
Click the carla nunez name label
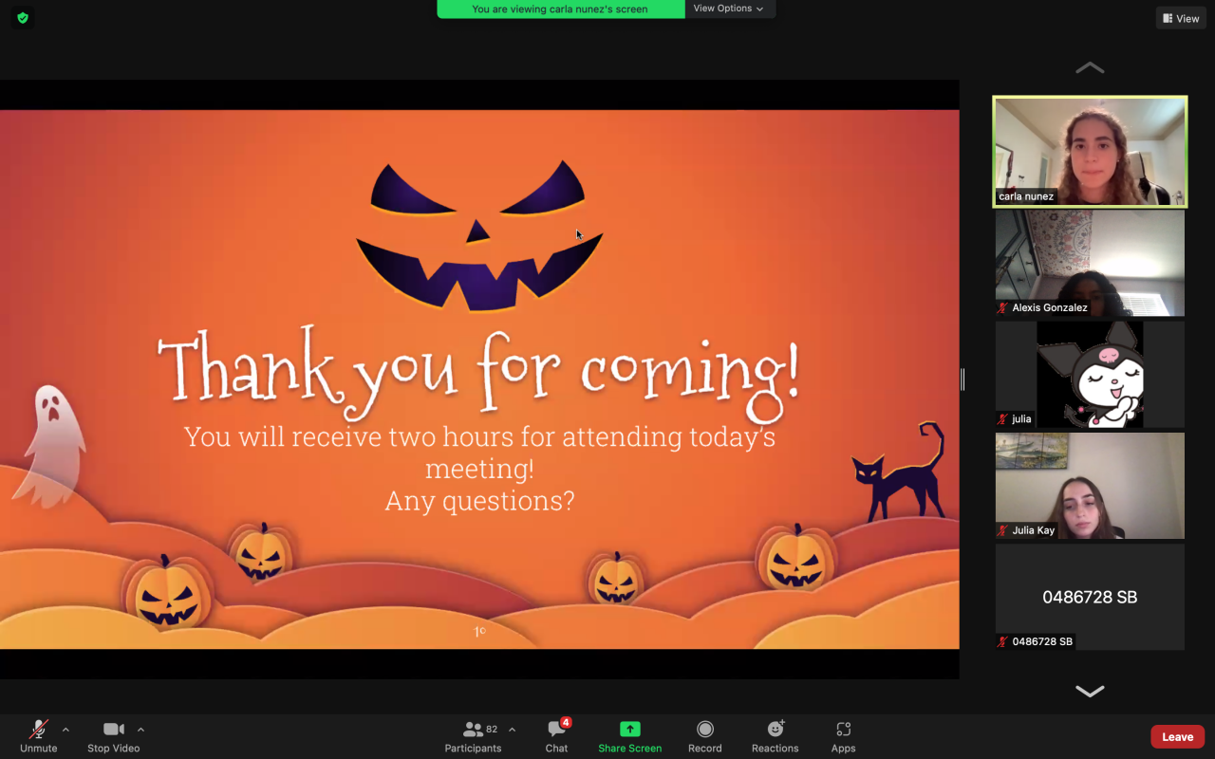(1026, 196)
